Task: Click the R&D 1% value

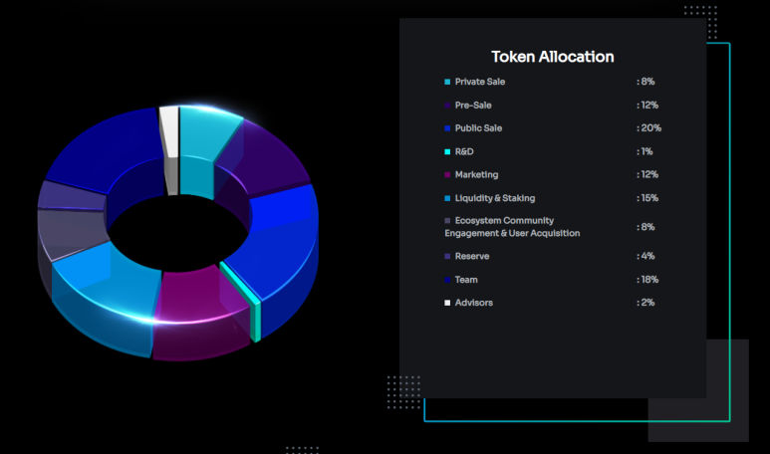Action: click(644, 151)
